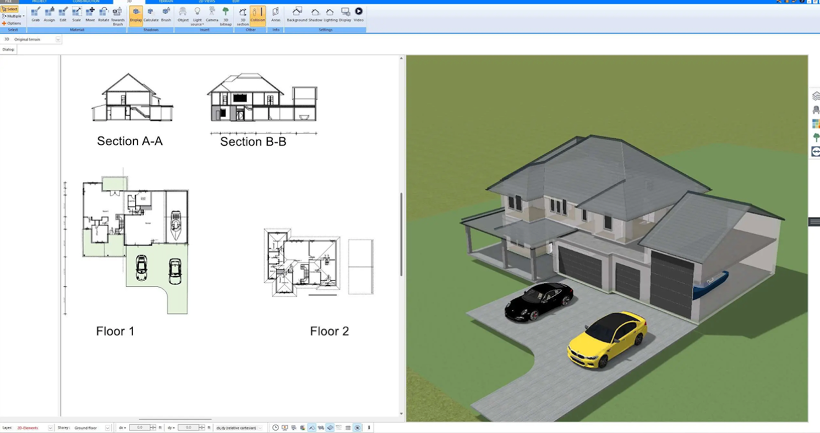This screenshot has height=433, width=820.
Task: Open the layers panel sidebar icon
Action: (x=816, y=96)
